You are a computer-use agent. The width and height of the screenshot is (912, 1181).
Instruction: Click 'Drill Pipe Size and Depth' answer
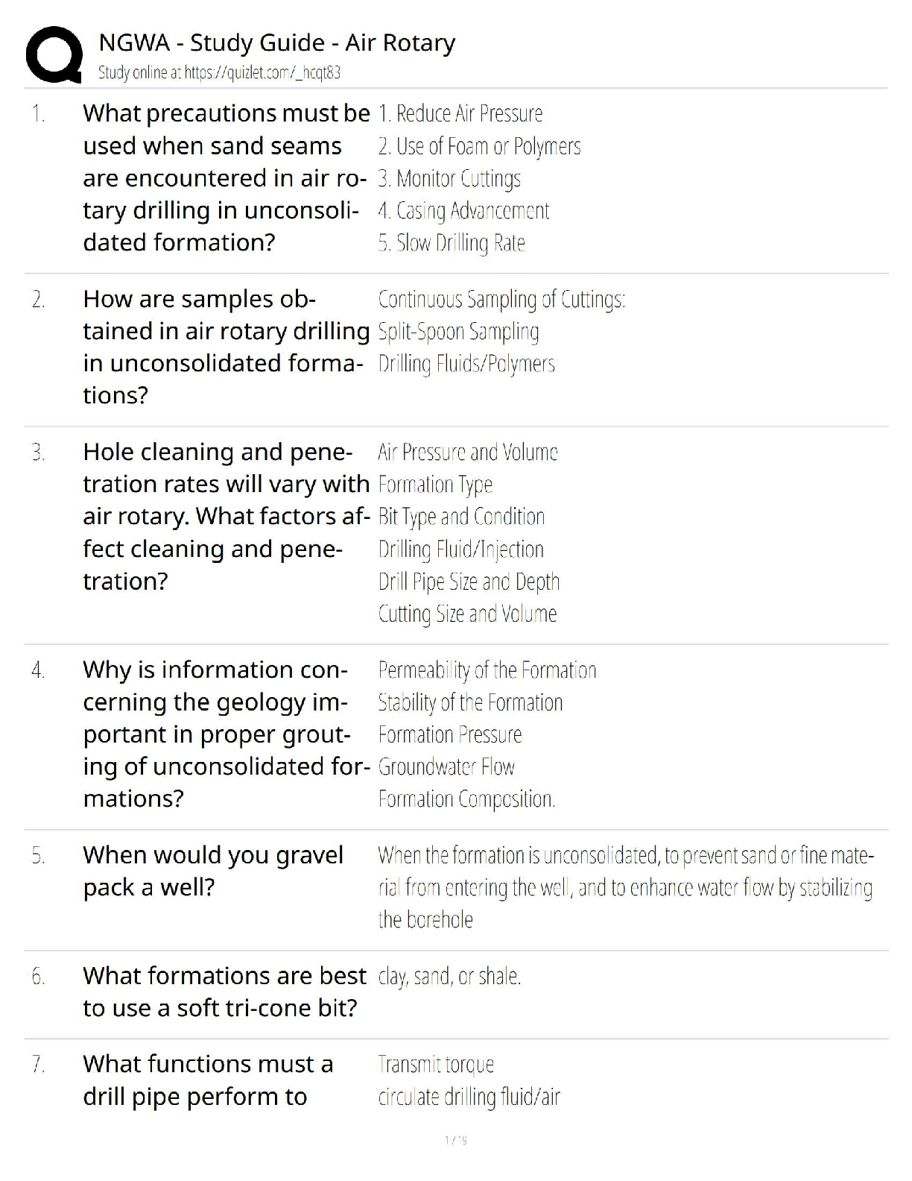tap(469, 582)
